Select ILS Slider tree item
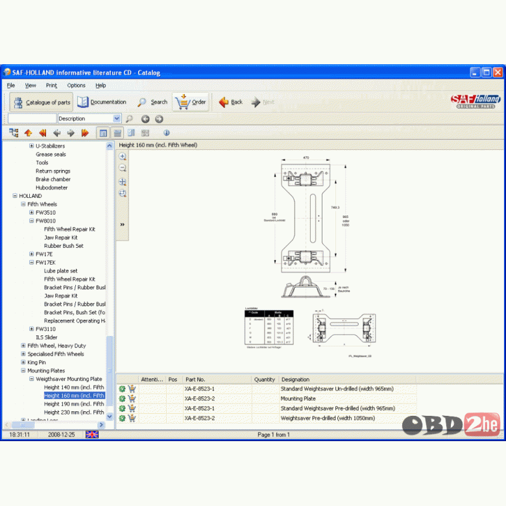 47,337
